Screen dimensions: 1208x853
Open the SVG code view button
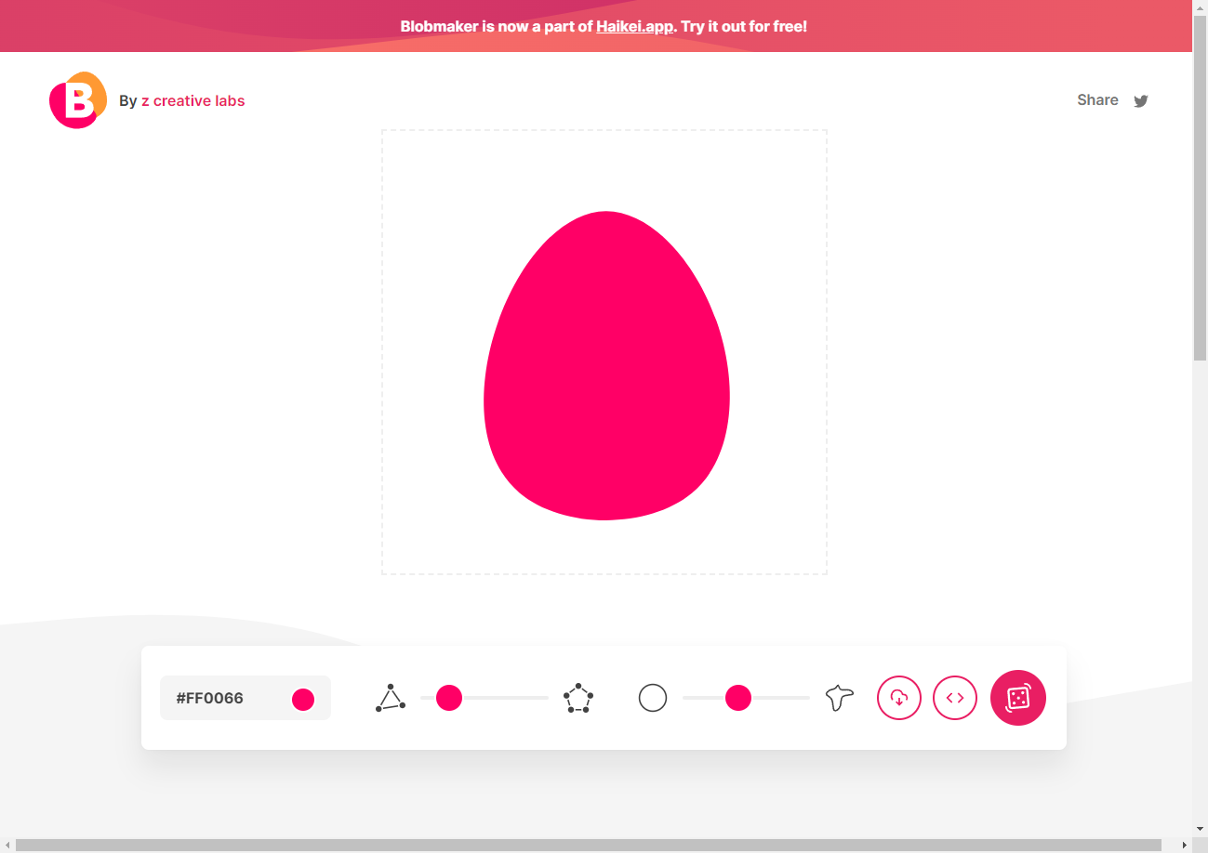[x=955, y=698]
